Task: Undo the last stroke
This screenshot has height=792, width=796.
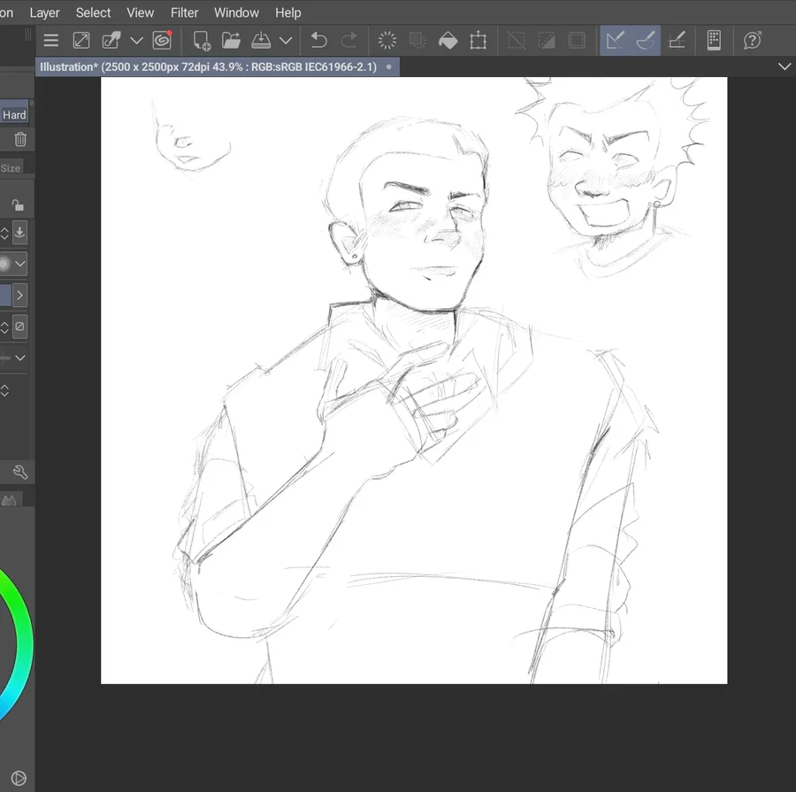Action: (318, 40)
